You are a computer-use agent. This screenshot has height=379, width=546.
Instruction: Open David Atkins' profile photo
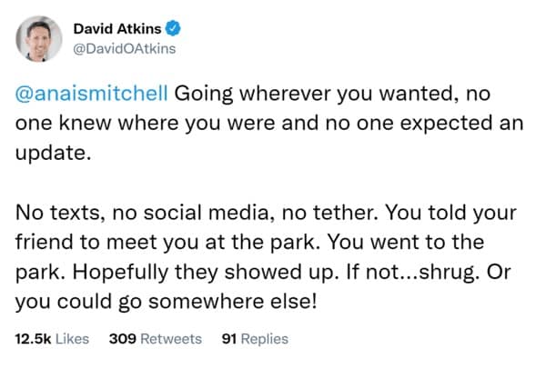click(x=43, y=36)
